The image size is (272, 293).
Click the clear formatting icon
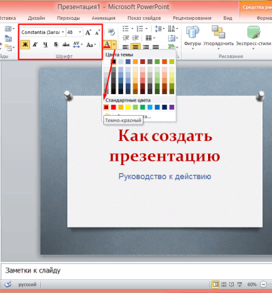[x=112, y=32]
